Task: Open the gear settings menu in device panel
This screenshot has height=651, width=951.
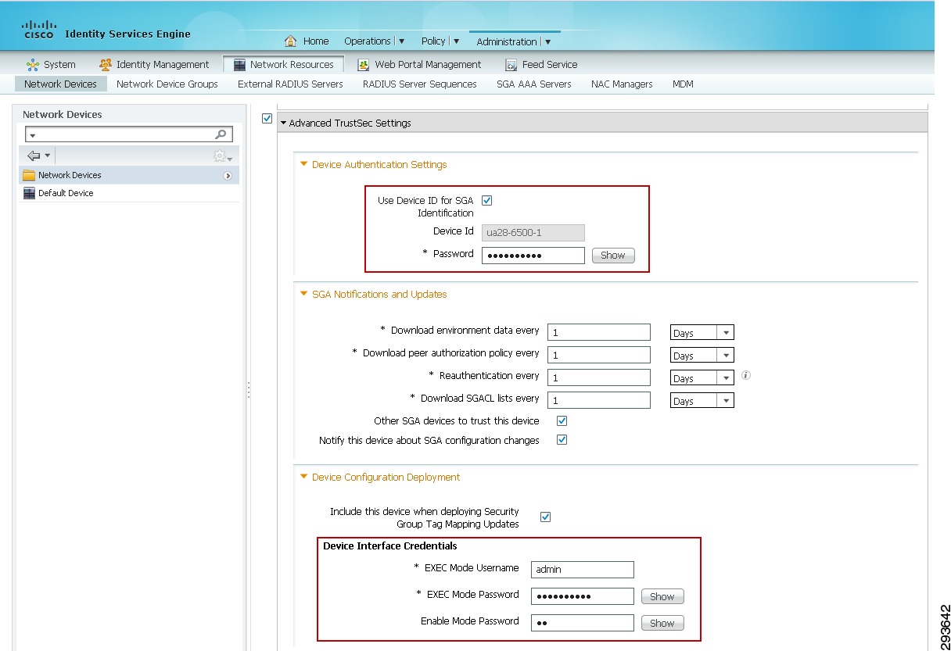Action: pos(223,156)
